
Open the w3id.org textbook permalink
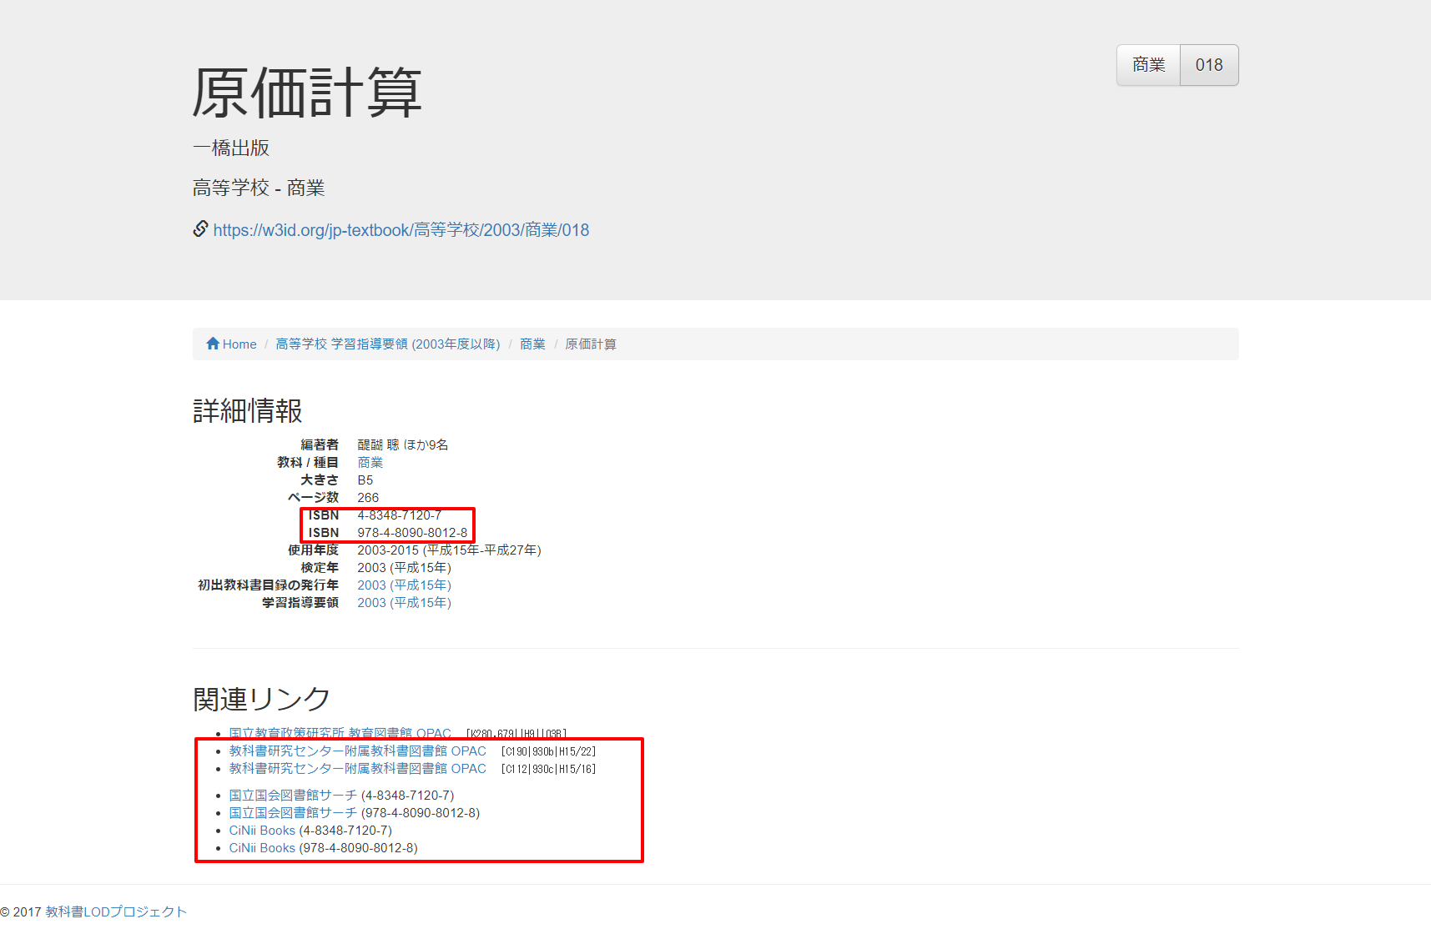coord(401,229)
